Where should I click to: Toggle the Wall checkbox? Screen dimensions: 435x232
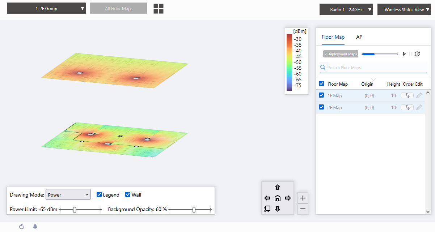point(128,195)
